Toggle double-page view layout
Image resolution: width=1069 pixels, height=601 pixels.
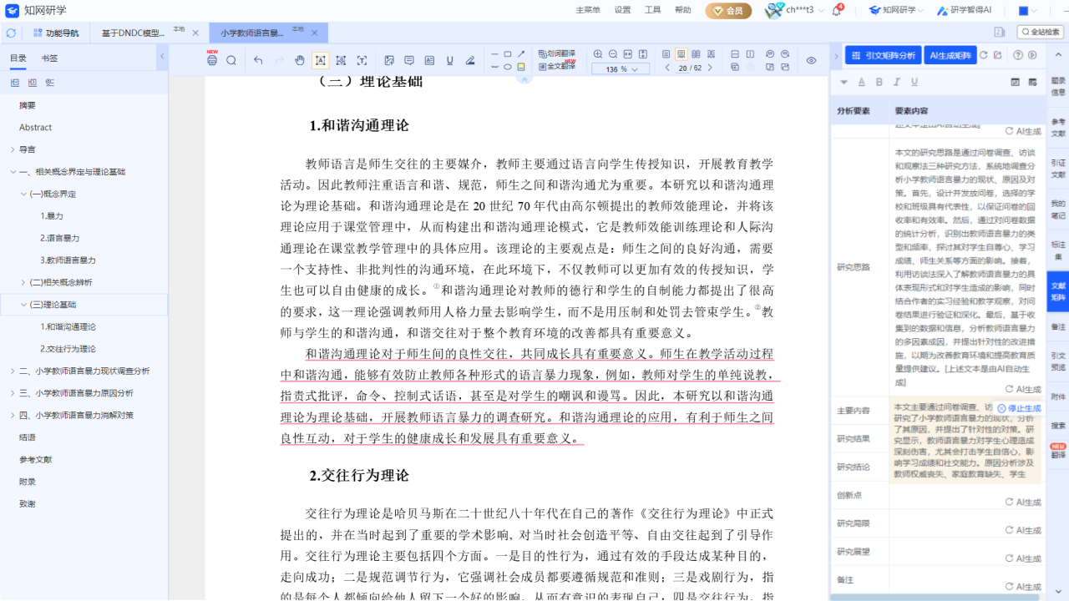(695, 54)
